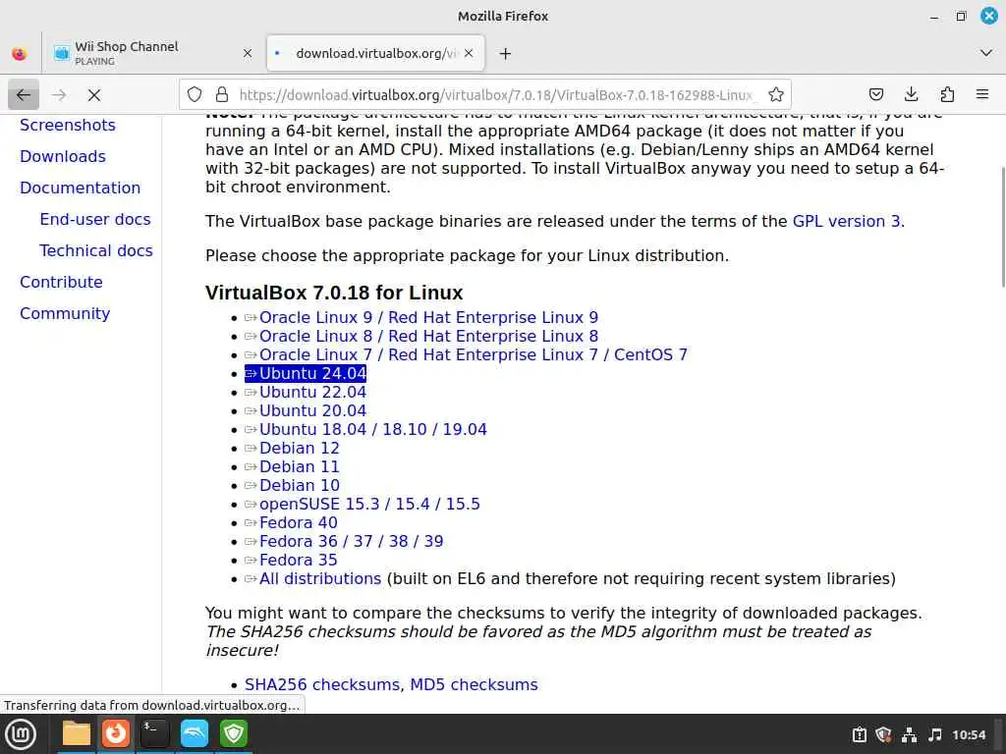Click the Firefox taskbar icon
The width and height of the screenshot is (1006, 754).
point(116,733)
